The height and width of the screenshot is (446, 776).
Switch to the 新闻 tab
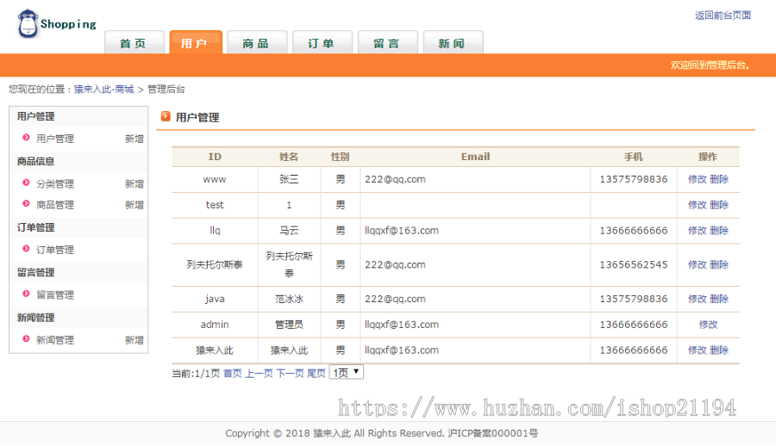click(453, 42)
